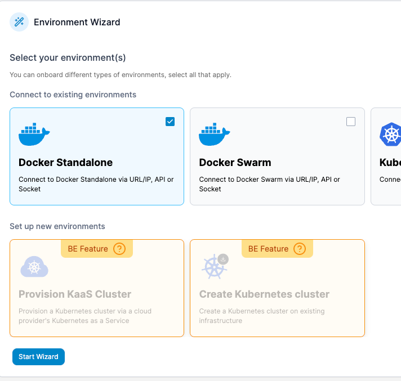Image resolution: width=401 pixels, height=381 pixels.
Task: Open help icon on Provision KaaS BE Feature badge
Action: click(x=119, y=249)
